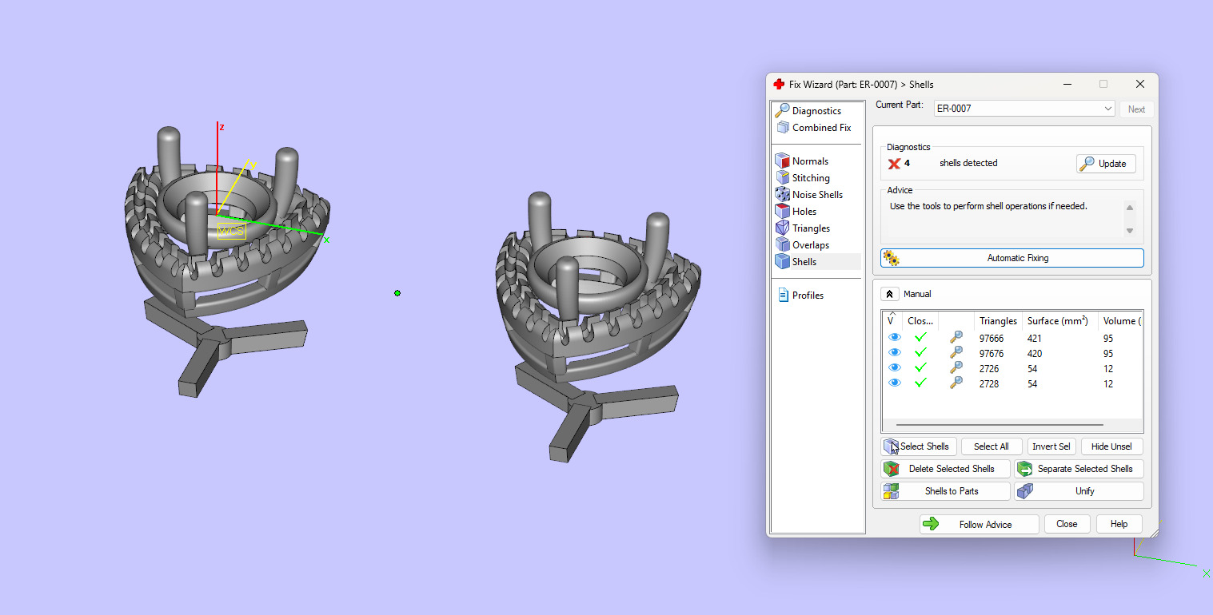1213x615 pixels.
Task: Click the horizontal scrollbar of the shell list
Action: click(1000, 425)
